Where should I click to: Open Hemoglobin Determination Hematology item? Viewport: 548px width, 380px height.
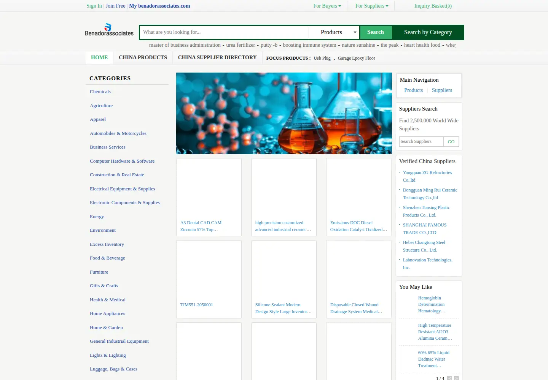click(x=432, y=304)
